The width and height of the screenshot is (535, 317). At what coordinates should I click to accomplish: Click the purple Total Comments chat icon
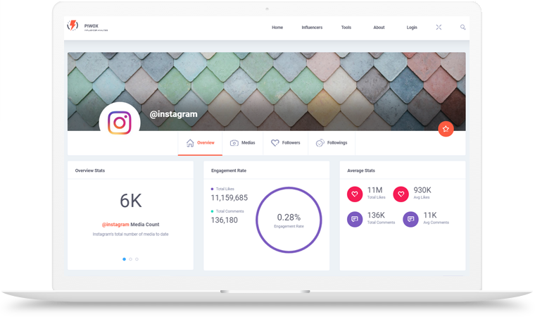[x=355, y=219]
